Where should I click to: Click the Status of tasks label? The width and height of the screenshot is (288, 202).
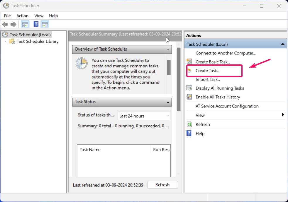point(96,115)
